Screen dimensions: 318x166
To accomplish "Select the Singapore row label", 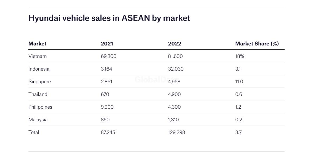I will 39,82.
